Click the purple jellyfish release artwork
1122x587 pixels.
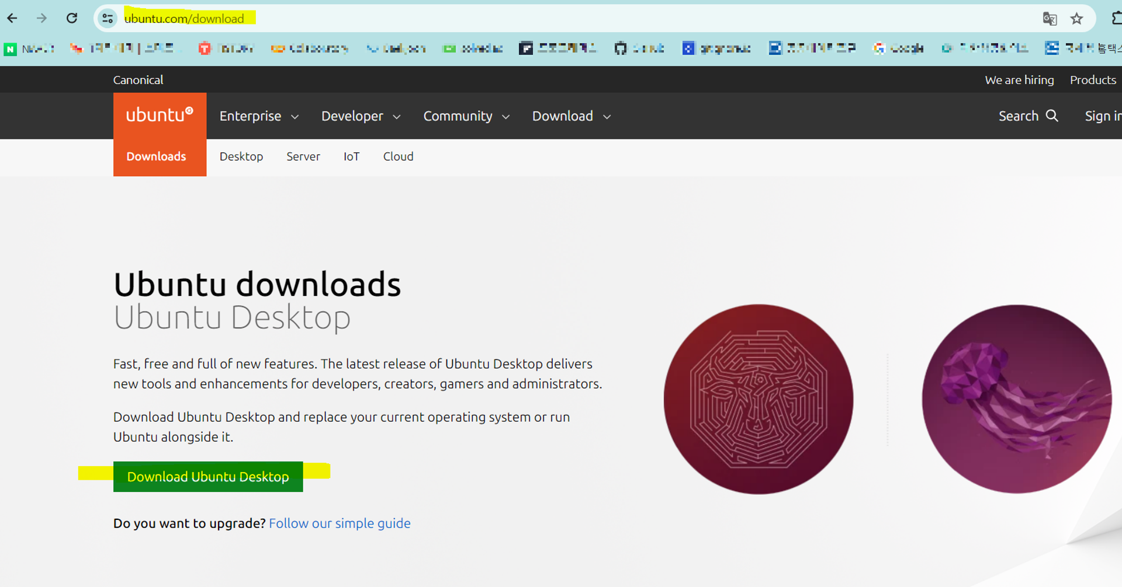click(1017, 399)
